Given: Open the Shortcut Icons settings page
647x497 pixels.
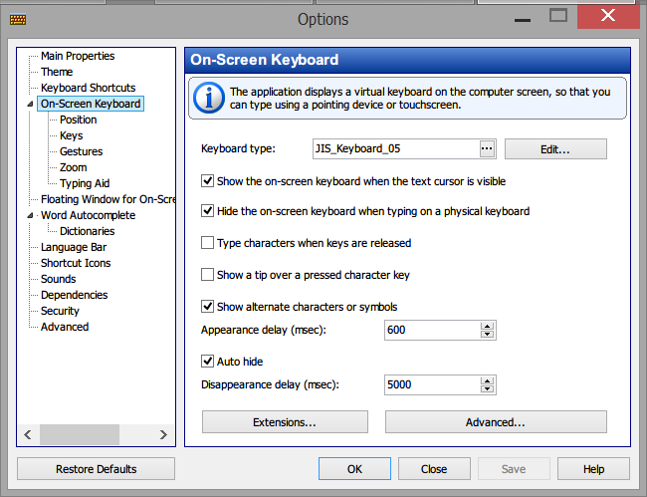Looking at the screenshot, I should (76, 263).
